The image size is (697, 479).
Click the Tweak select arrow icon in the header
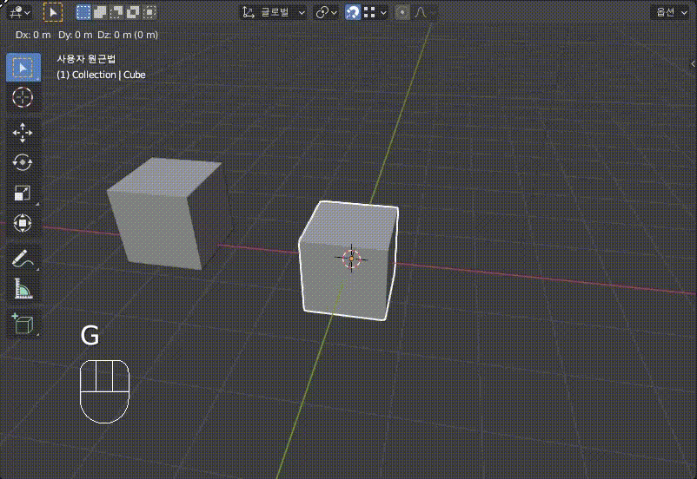pyautogui.click(x=53, y=12)
